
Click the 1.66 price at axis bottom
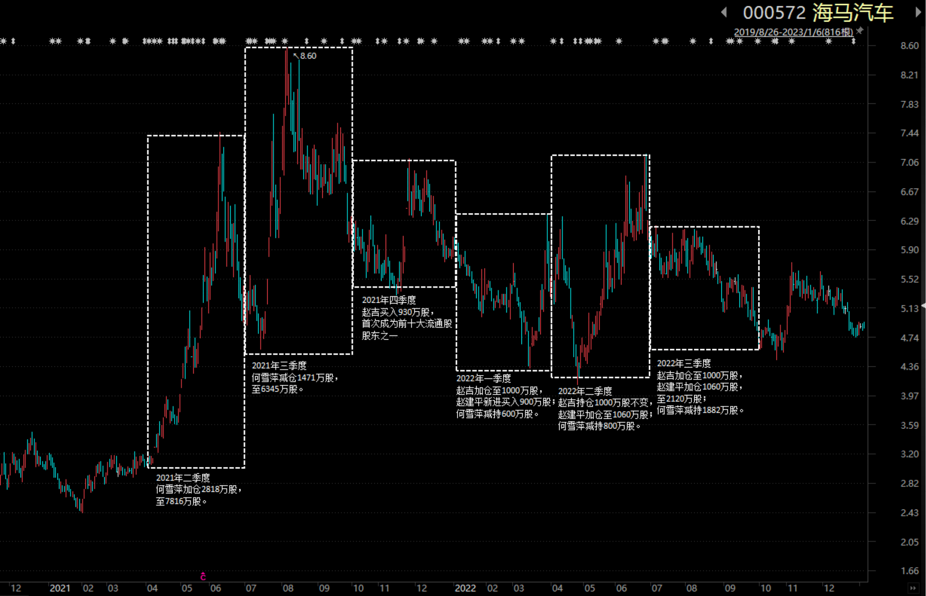click(909, 571)
